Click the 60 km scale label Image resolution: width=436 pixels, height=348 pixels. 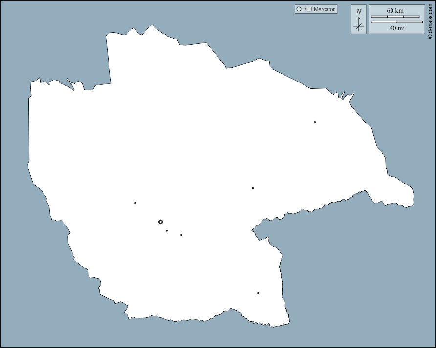(x=395, y=11)
